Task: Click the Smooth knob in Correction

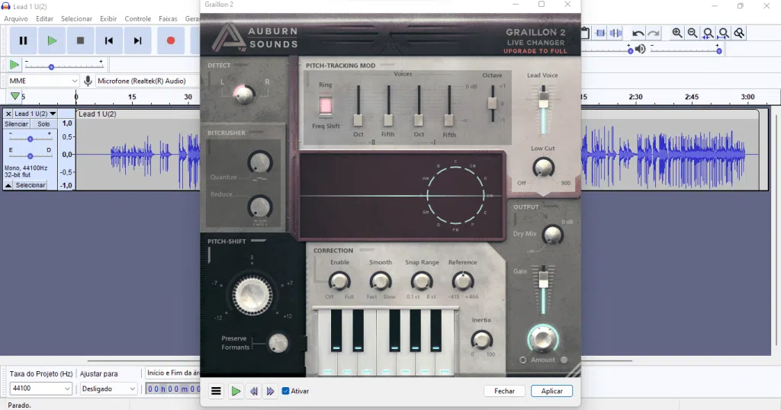Action: pyautogui.click(x=380, y=281)
